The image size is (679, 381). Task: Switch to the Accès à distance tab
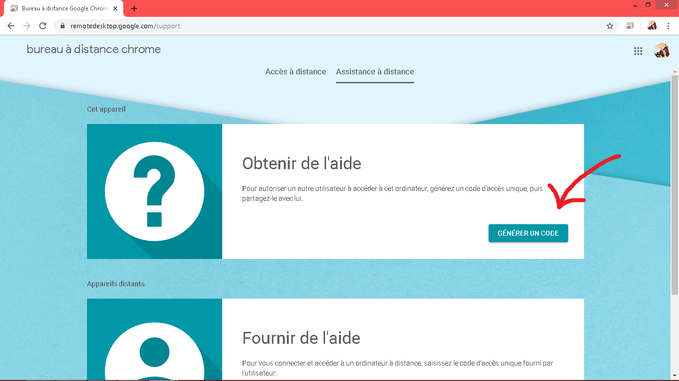coord(296,72)
